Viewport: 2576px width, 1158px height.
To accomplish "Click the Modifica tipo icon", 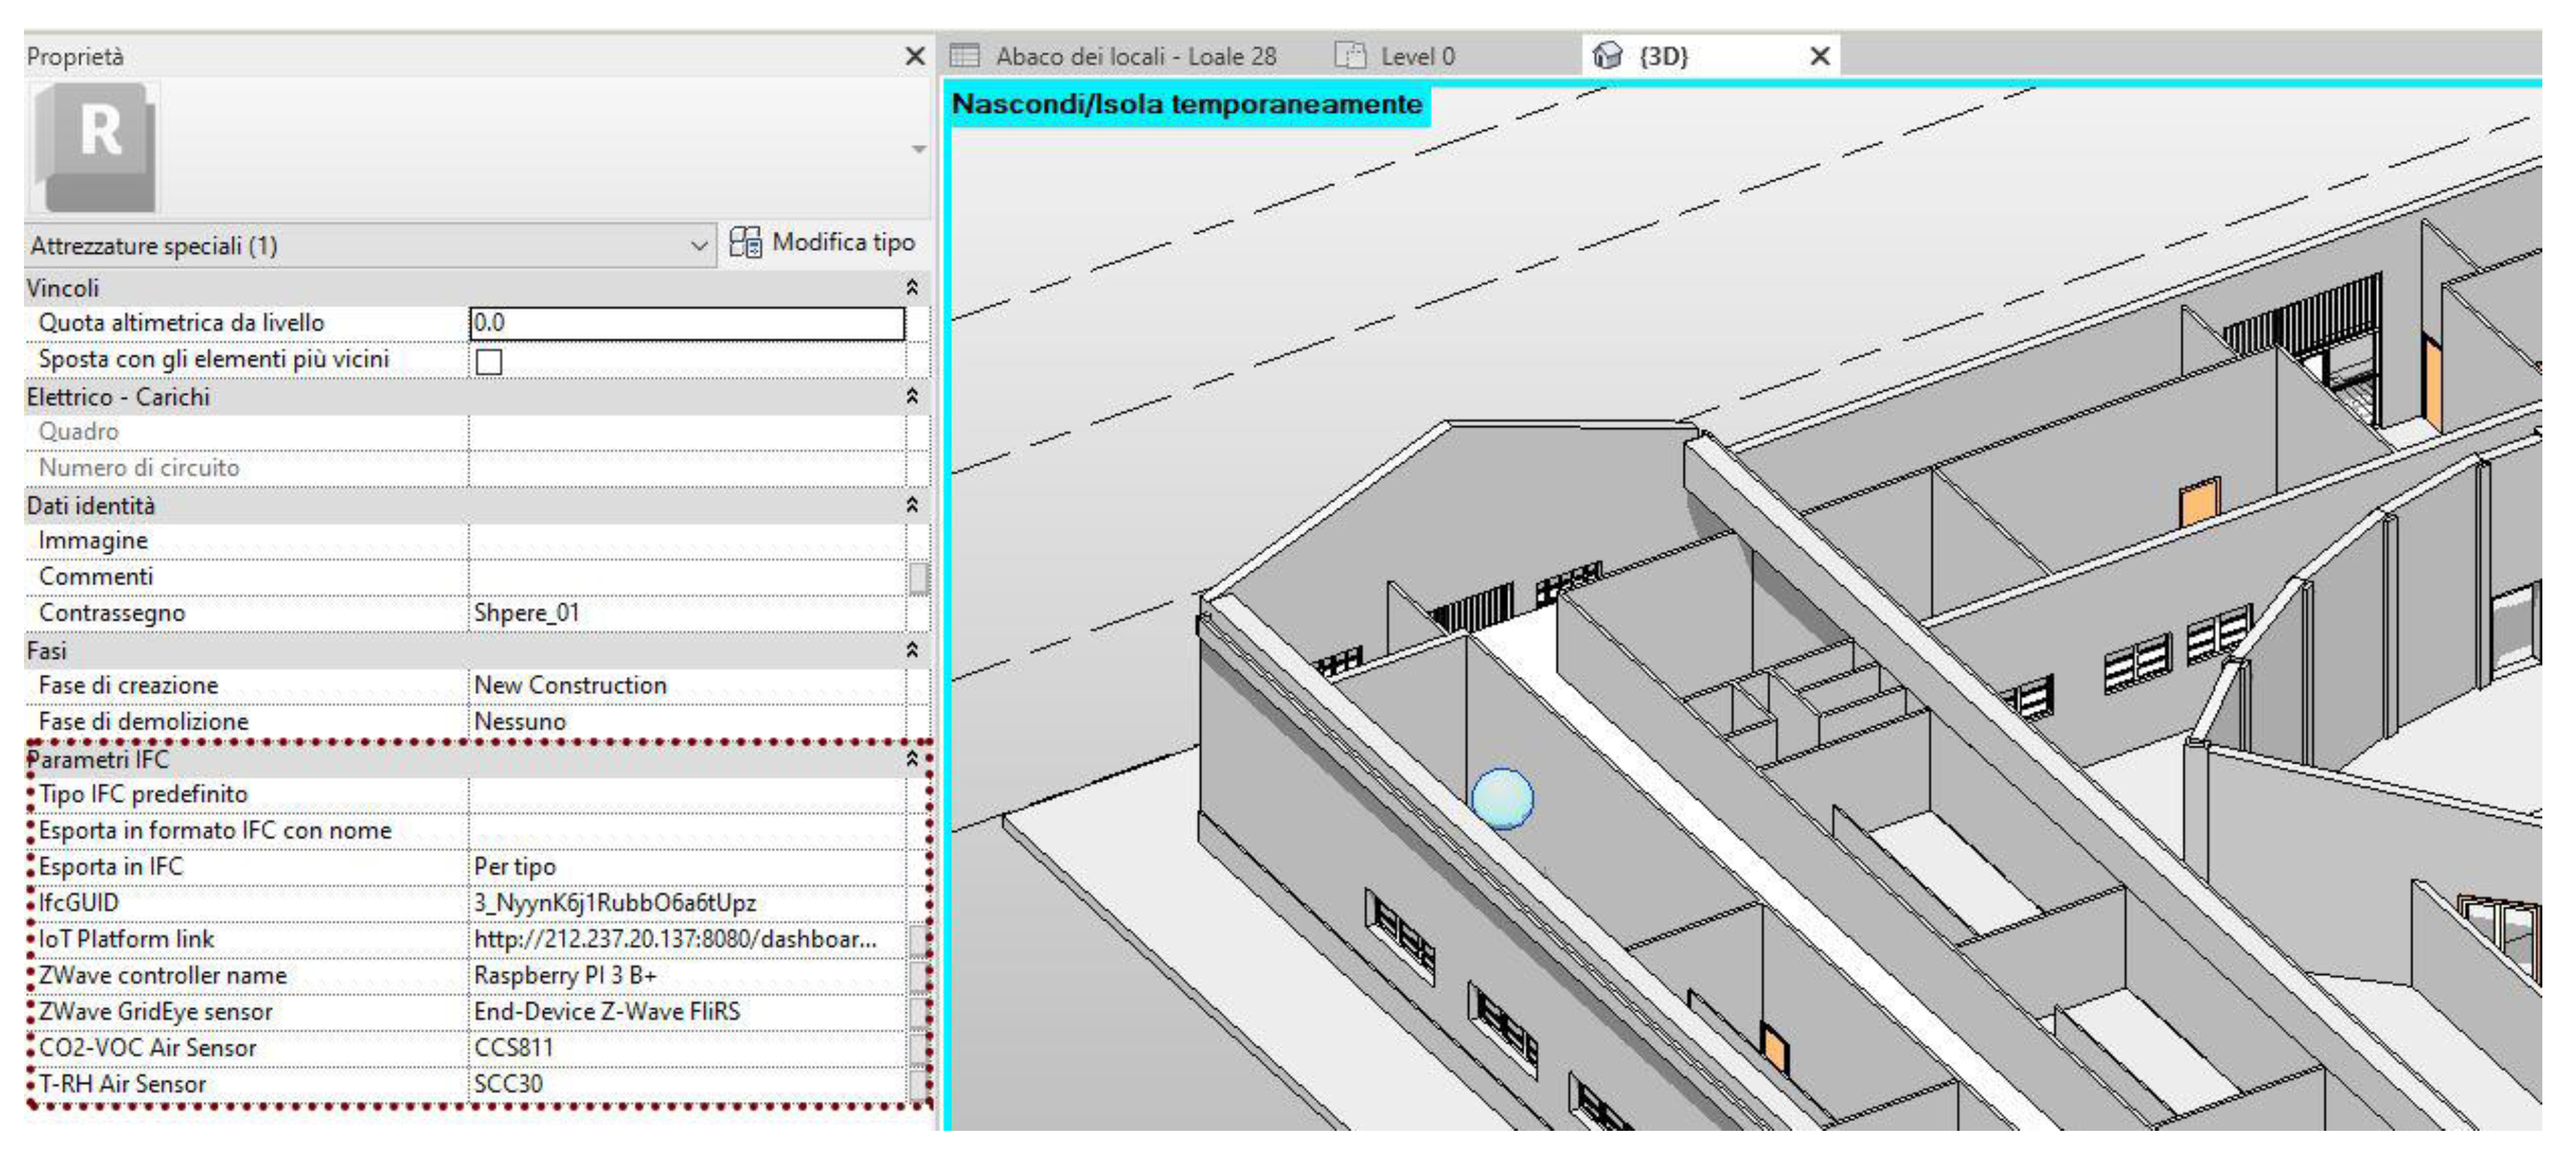I will 745,243.
